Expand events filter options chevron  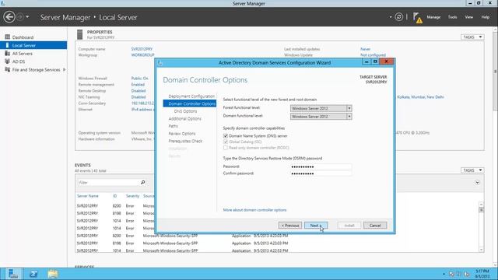(x=477, y=183)
